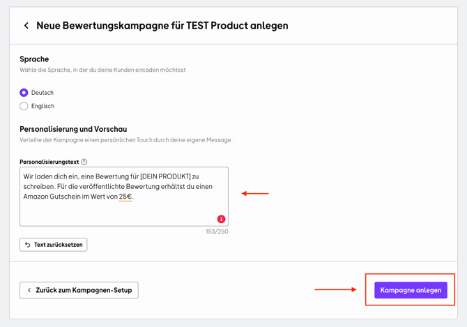Screen dimensions: 467x327
Task: Click the "Englisch" language label
Action: (43, 106)
